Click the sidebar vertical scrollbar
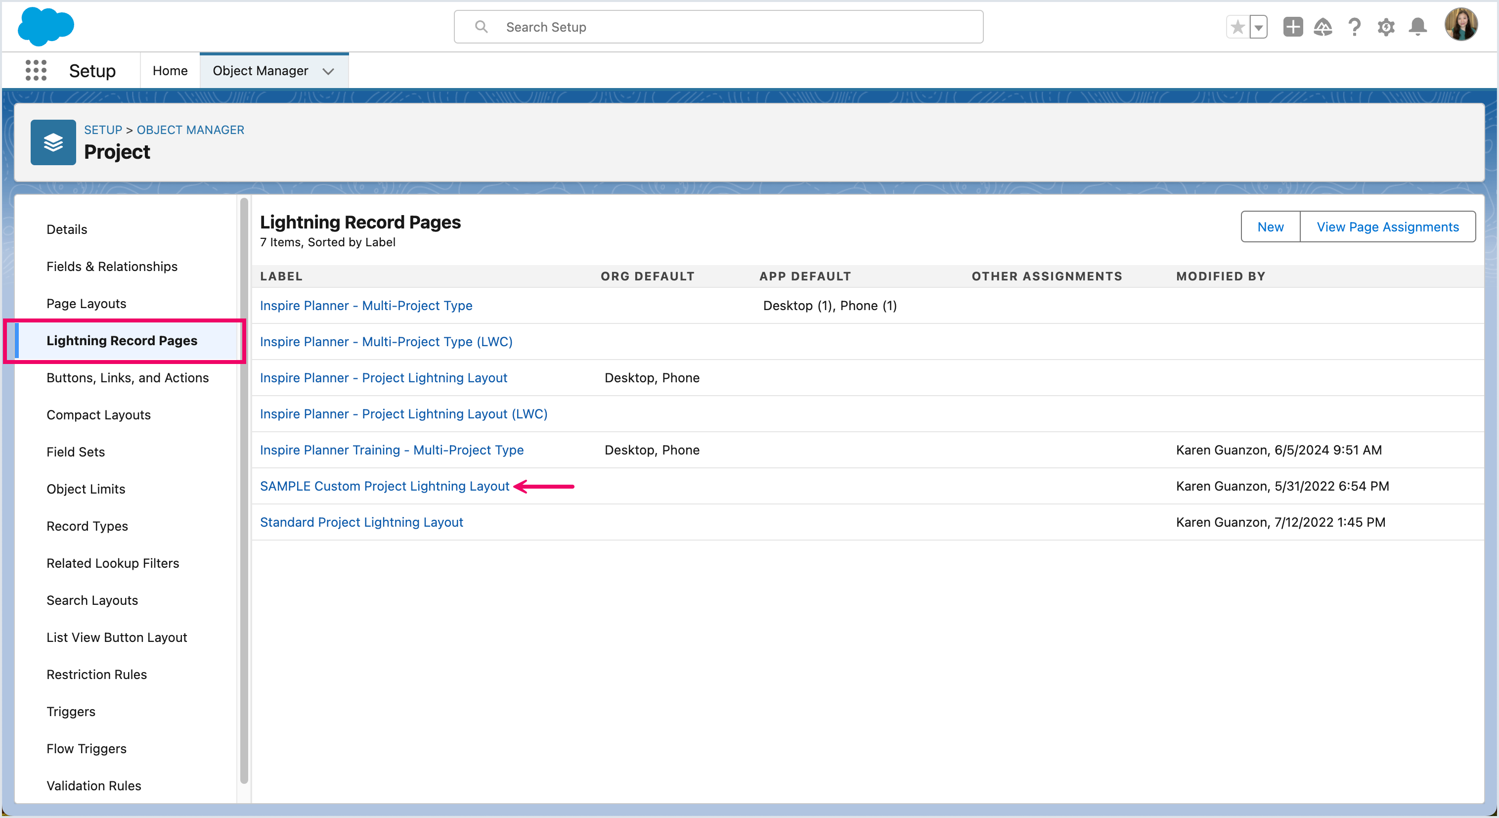This screenshot has height=818, width=1499. pyautogui.click(x=244, y=492)
